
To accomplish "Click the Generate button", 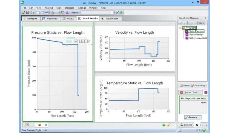I will 193,117.
